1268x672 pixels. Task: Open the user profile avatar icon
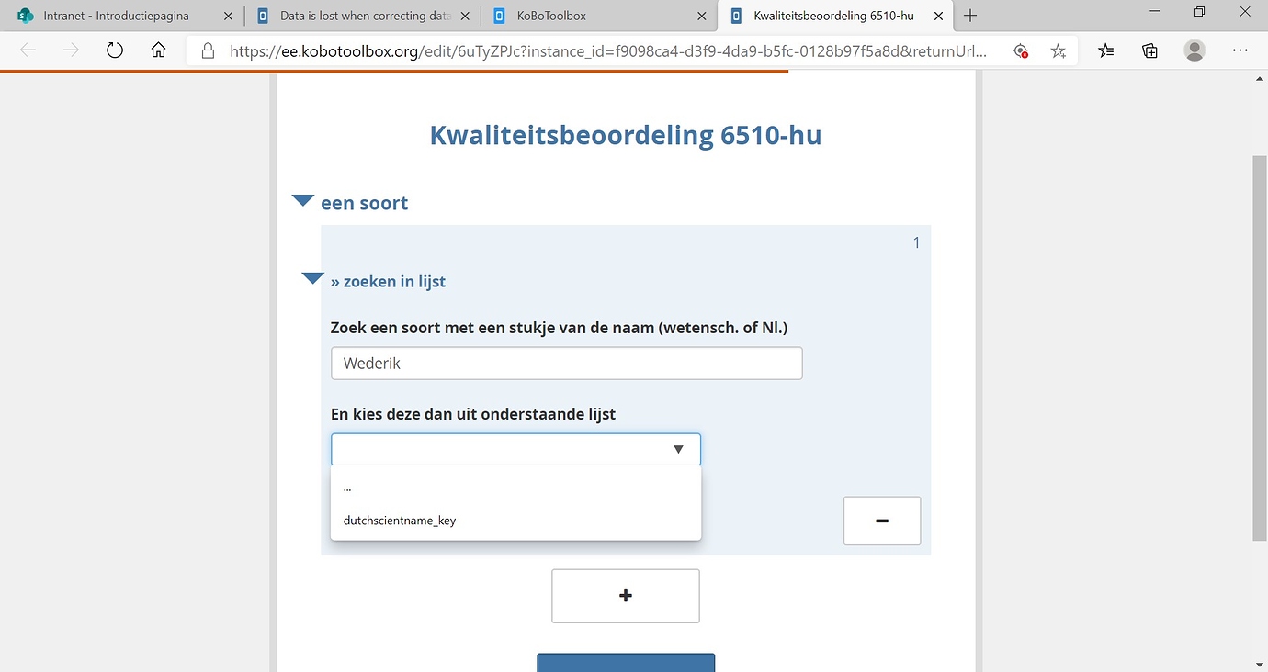pyautogui.click(x=1194, y=50)
